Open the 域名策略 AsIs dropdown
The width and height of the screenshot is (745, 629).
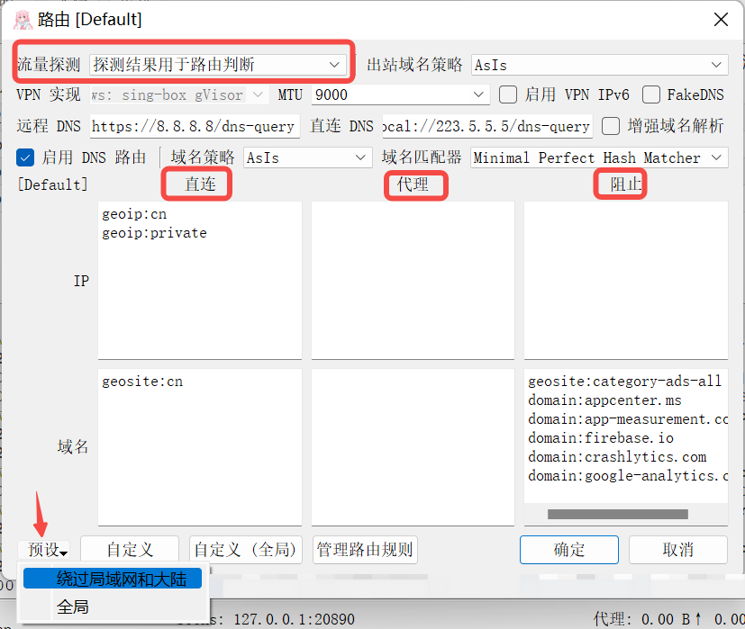307,157
